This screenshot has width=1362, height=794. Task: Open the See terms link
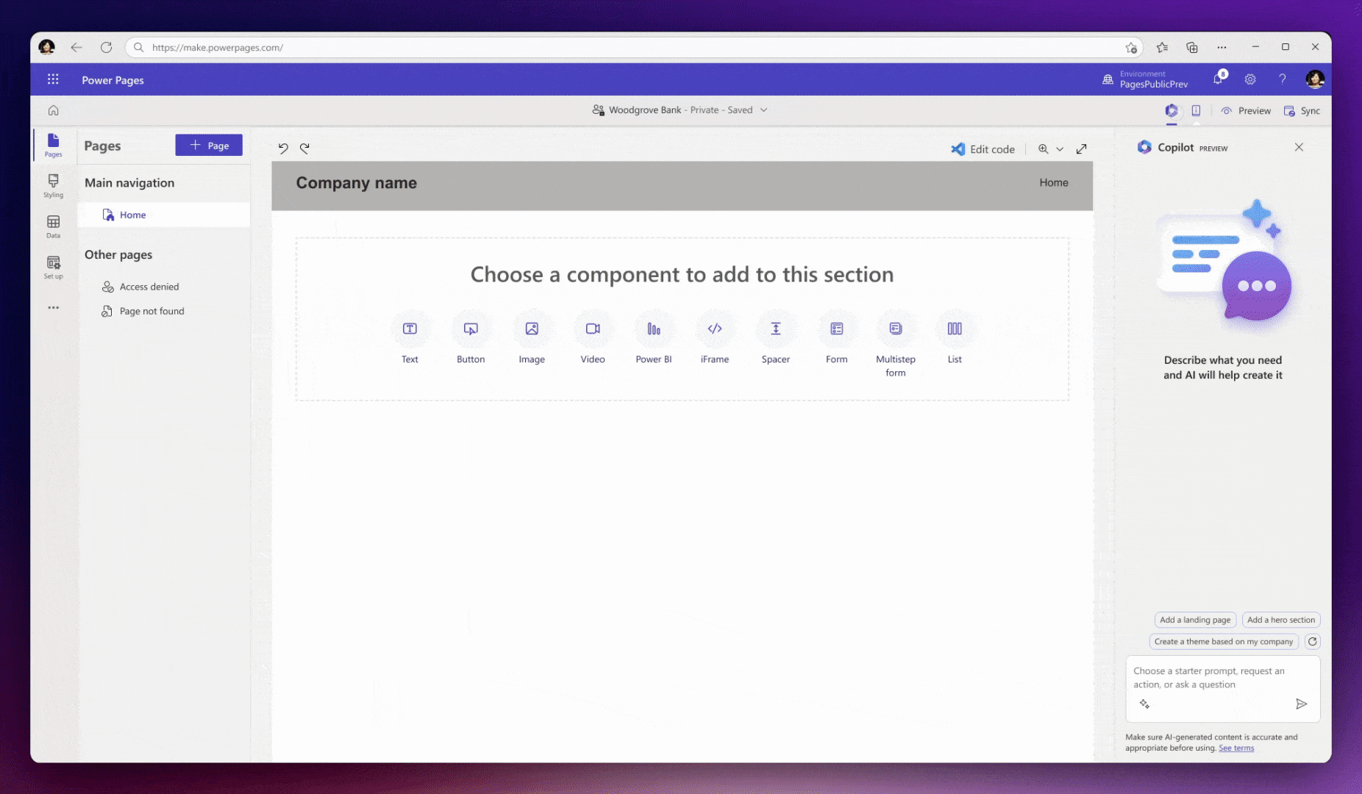tap(1237, 748)
